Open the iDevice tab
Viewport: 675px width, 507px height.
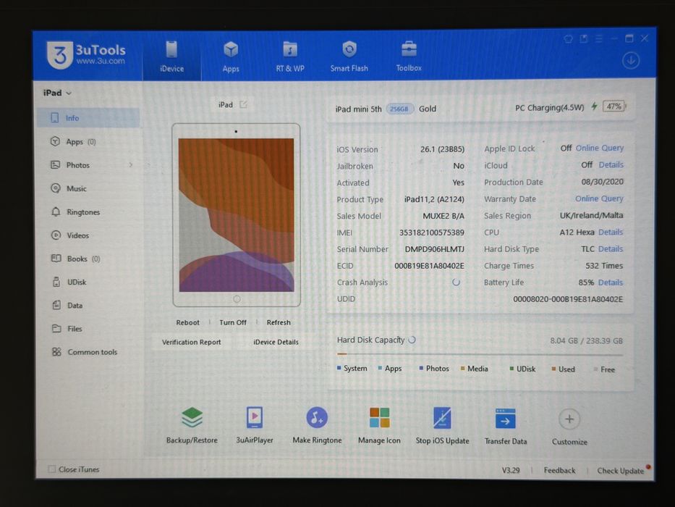point(171,56)
